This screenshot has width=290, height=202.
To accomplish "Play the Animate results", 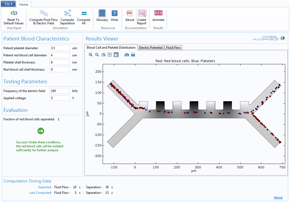I will (158, 13).
